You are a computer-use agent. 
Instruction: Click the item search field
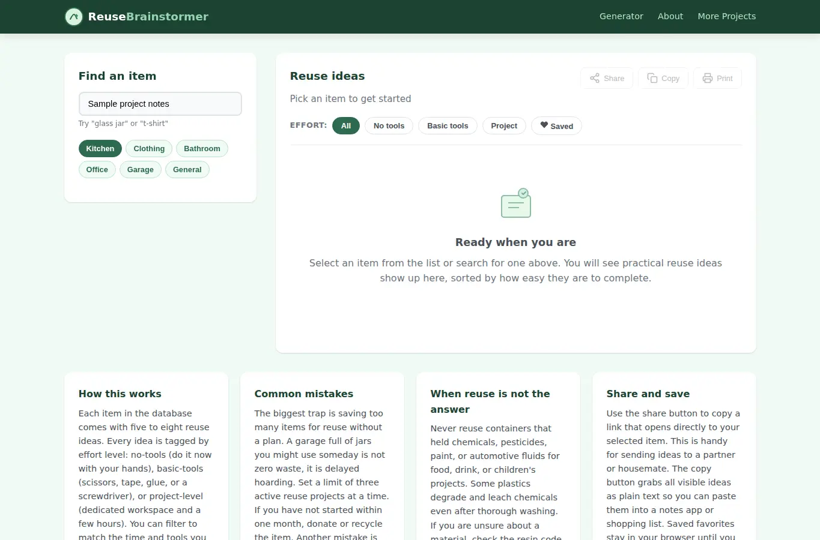(160, 104)
